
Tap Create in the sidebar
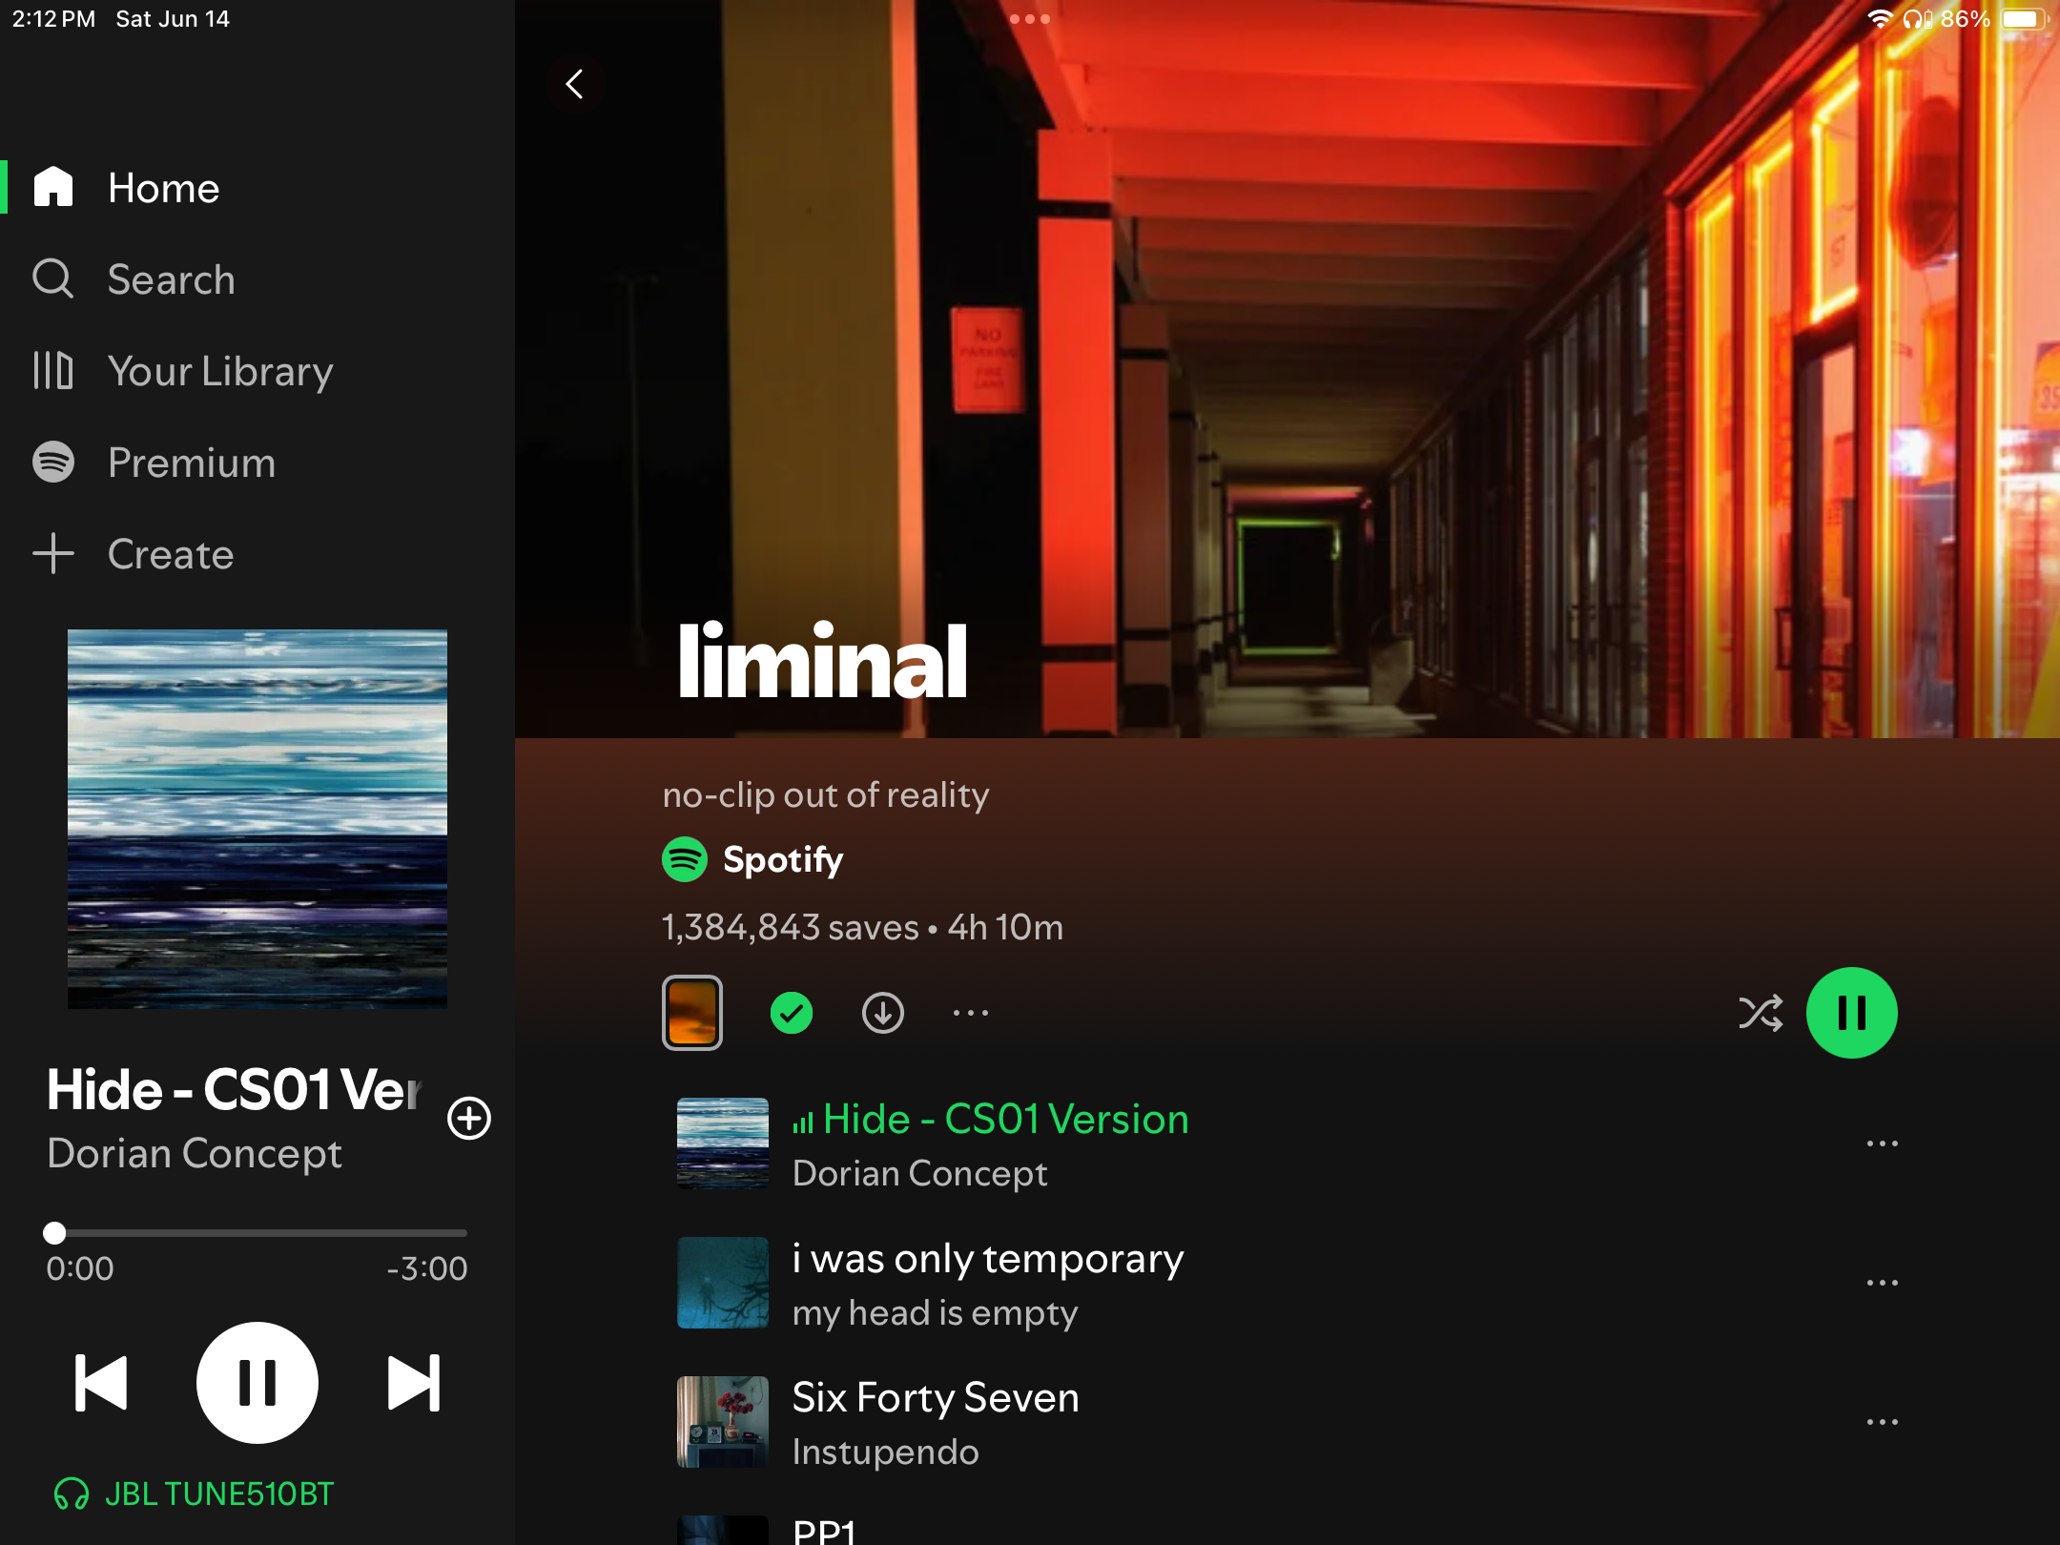tap(257, 554)
